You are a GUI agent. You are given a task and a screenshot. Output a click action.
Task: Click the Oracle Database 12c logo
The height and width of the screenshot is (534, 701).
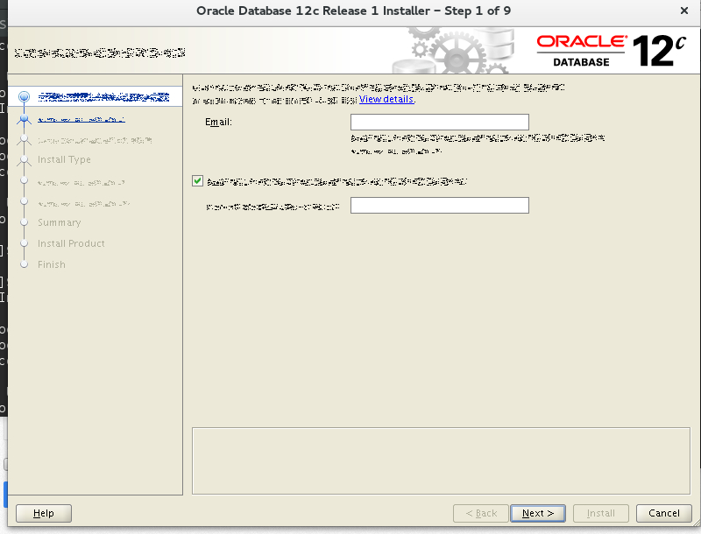pyautogui.click(x=611, y=51)
